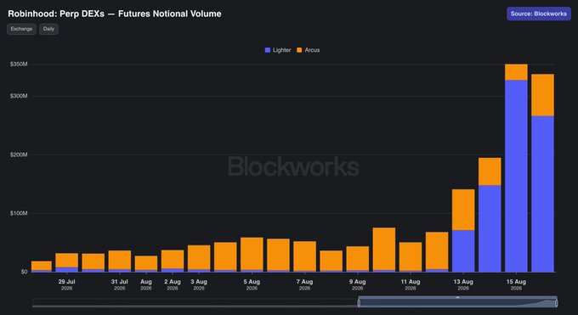Image resolution: width=578 pixels, height=315 pixels.
Task: Click the last bar after 15 Aug
Action: pos(542,173)
